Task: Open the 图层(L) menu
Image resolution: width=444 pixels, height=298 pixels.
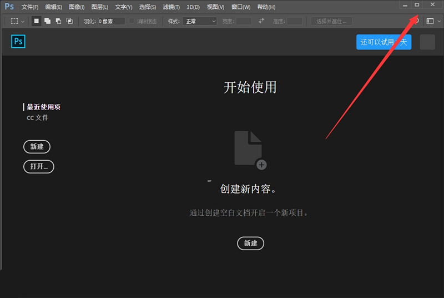Action: pyautogui.click(x=100, y=7)
